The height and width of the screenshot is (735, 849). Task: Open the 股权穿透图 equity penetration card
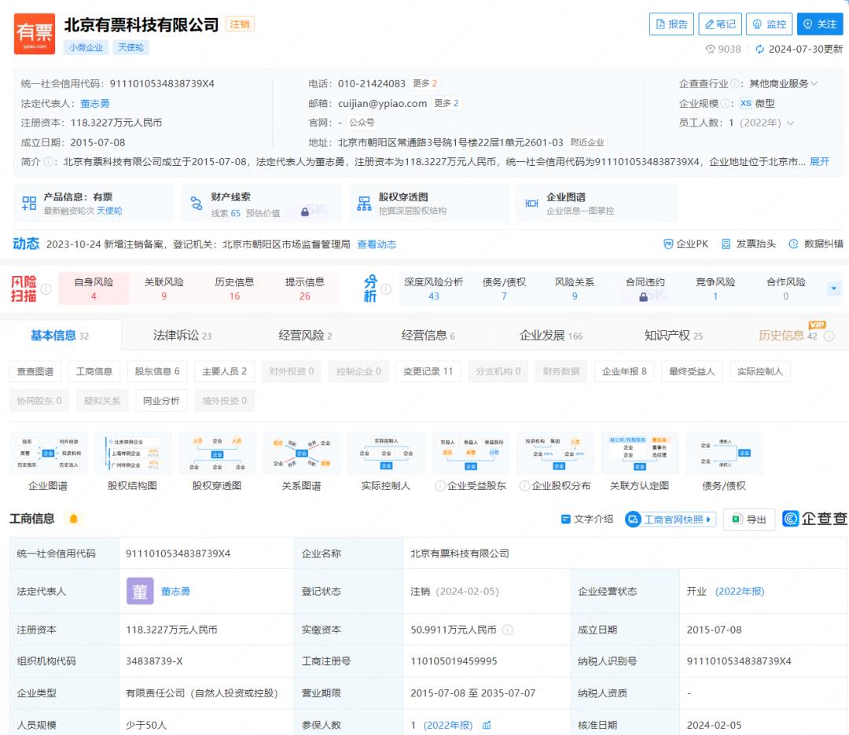(428, 204)
